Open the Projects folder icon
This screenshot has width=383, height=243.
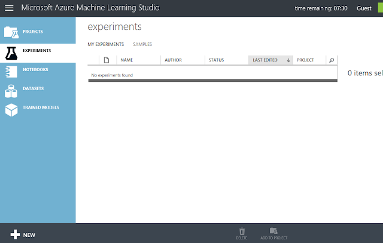11,32
